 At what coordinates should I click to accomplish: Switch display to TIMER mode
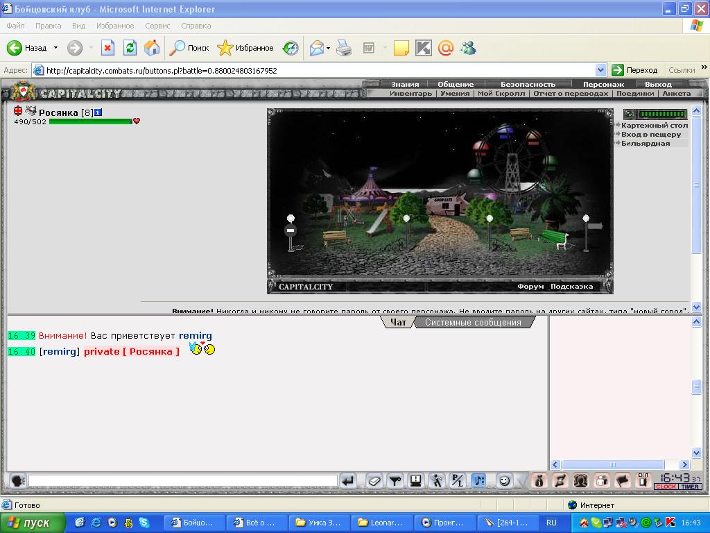click(x=690, y=487)
